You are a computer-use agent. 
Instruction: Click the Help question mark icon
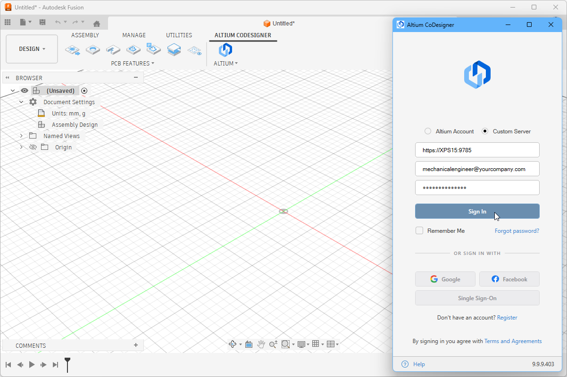pos(405,364)
